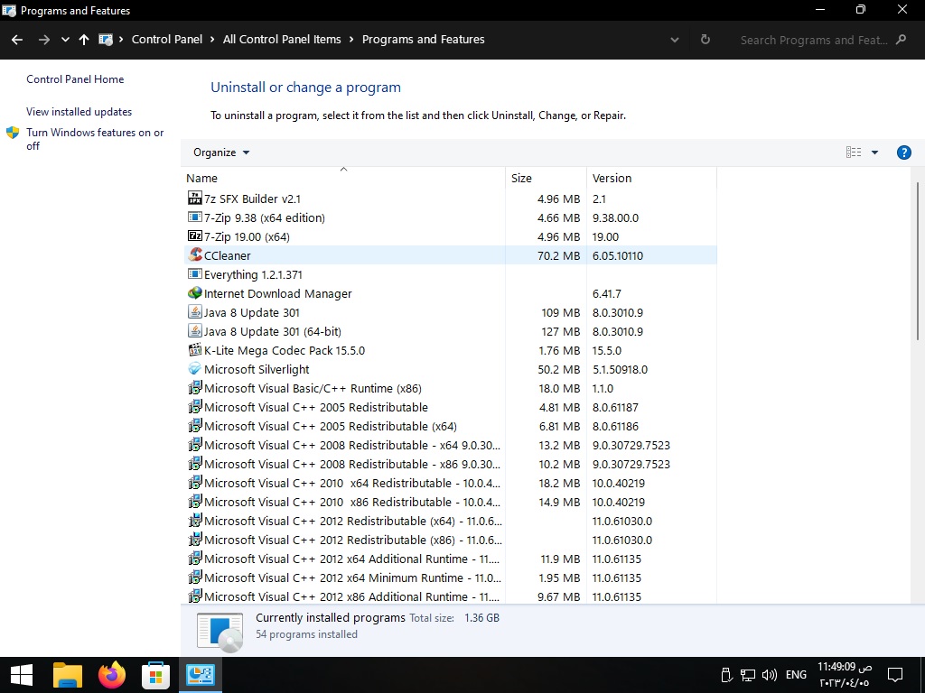Launch Firefox from the taskbar
Viewport: 925px width, 693px height.
click(x=112, y=675)
